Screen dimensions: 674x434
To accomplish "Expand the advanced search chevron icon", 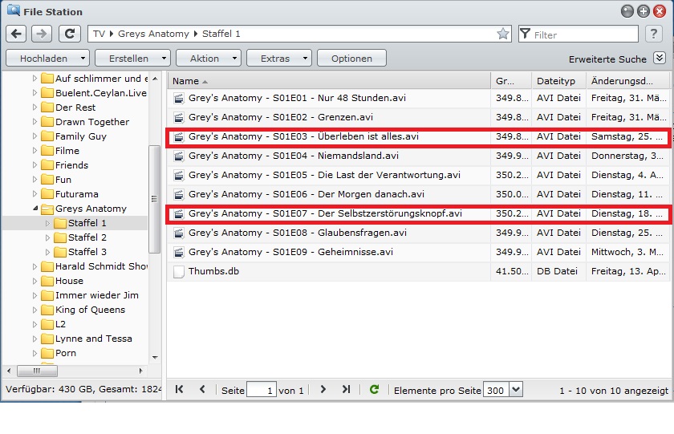I will tap(660, 58).
